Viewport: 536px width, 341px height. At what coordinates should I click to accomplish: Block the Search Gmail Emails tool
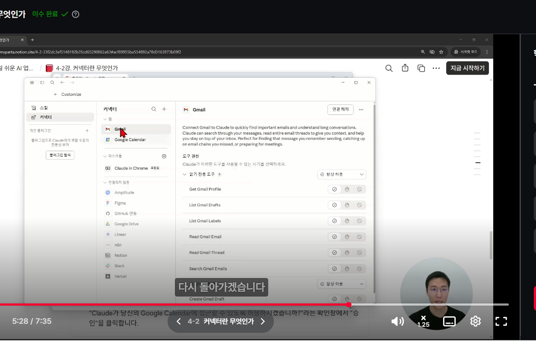[359, 268]
